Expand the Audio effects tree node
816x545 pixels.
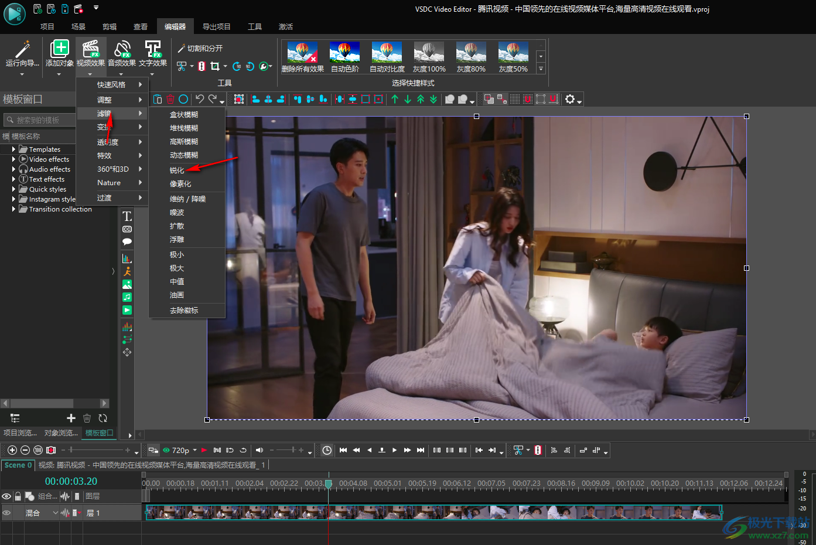(x=13, y=169)
